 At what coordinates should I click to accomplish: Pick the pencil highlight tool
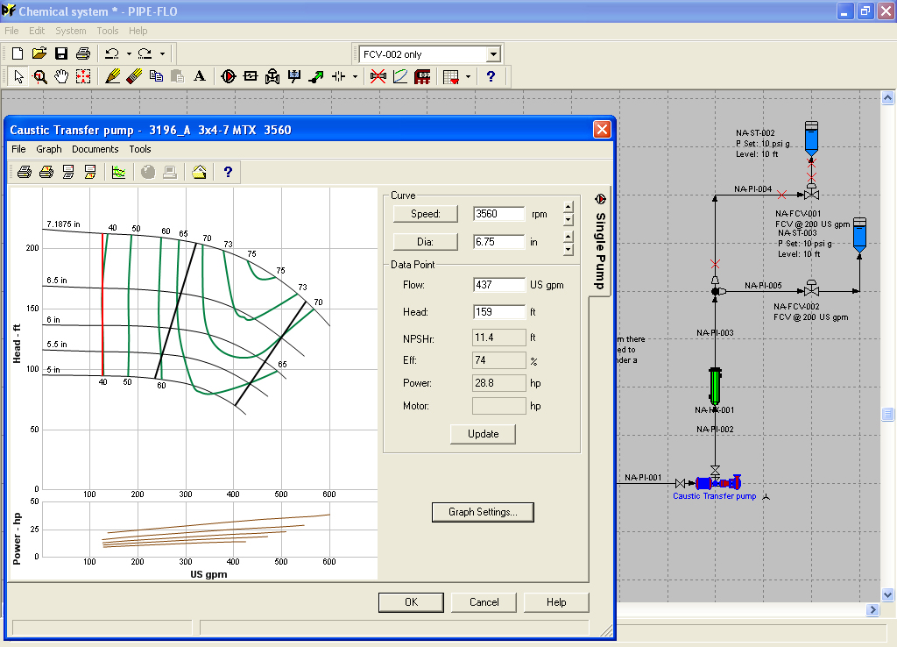[113, 76]
